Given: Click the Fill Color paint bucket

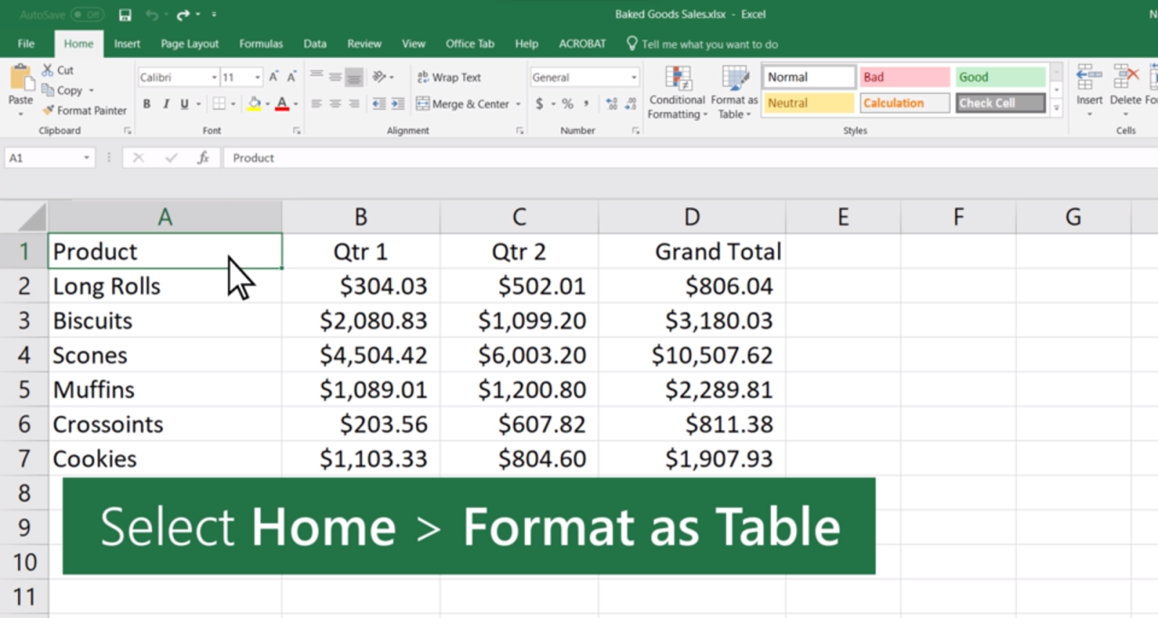Looking at the screenshot, I should [x=254, y=104].
